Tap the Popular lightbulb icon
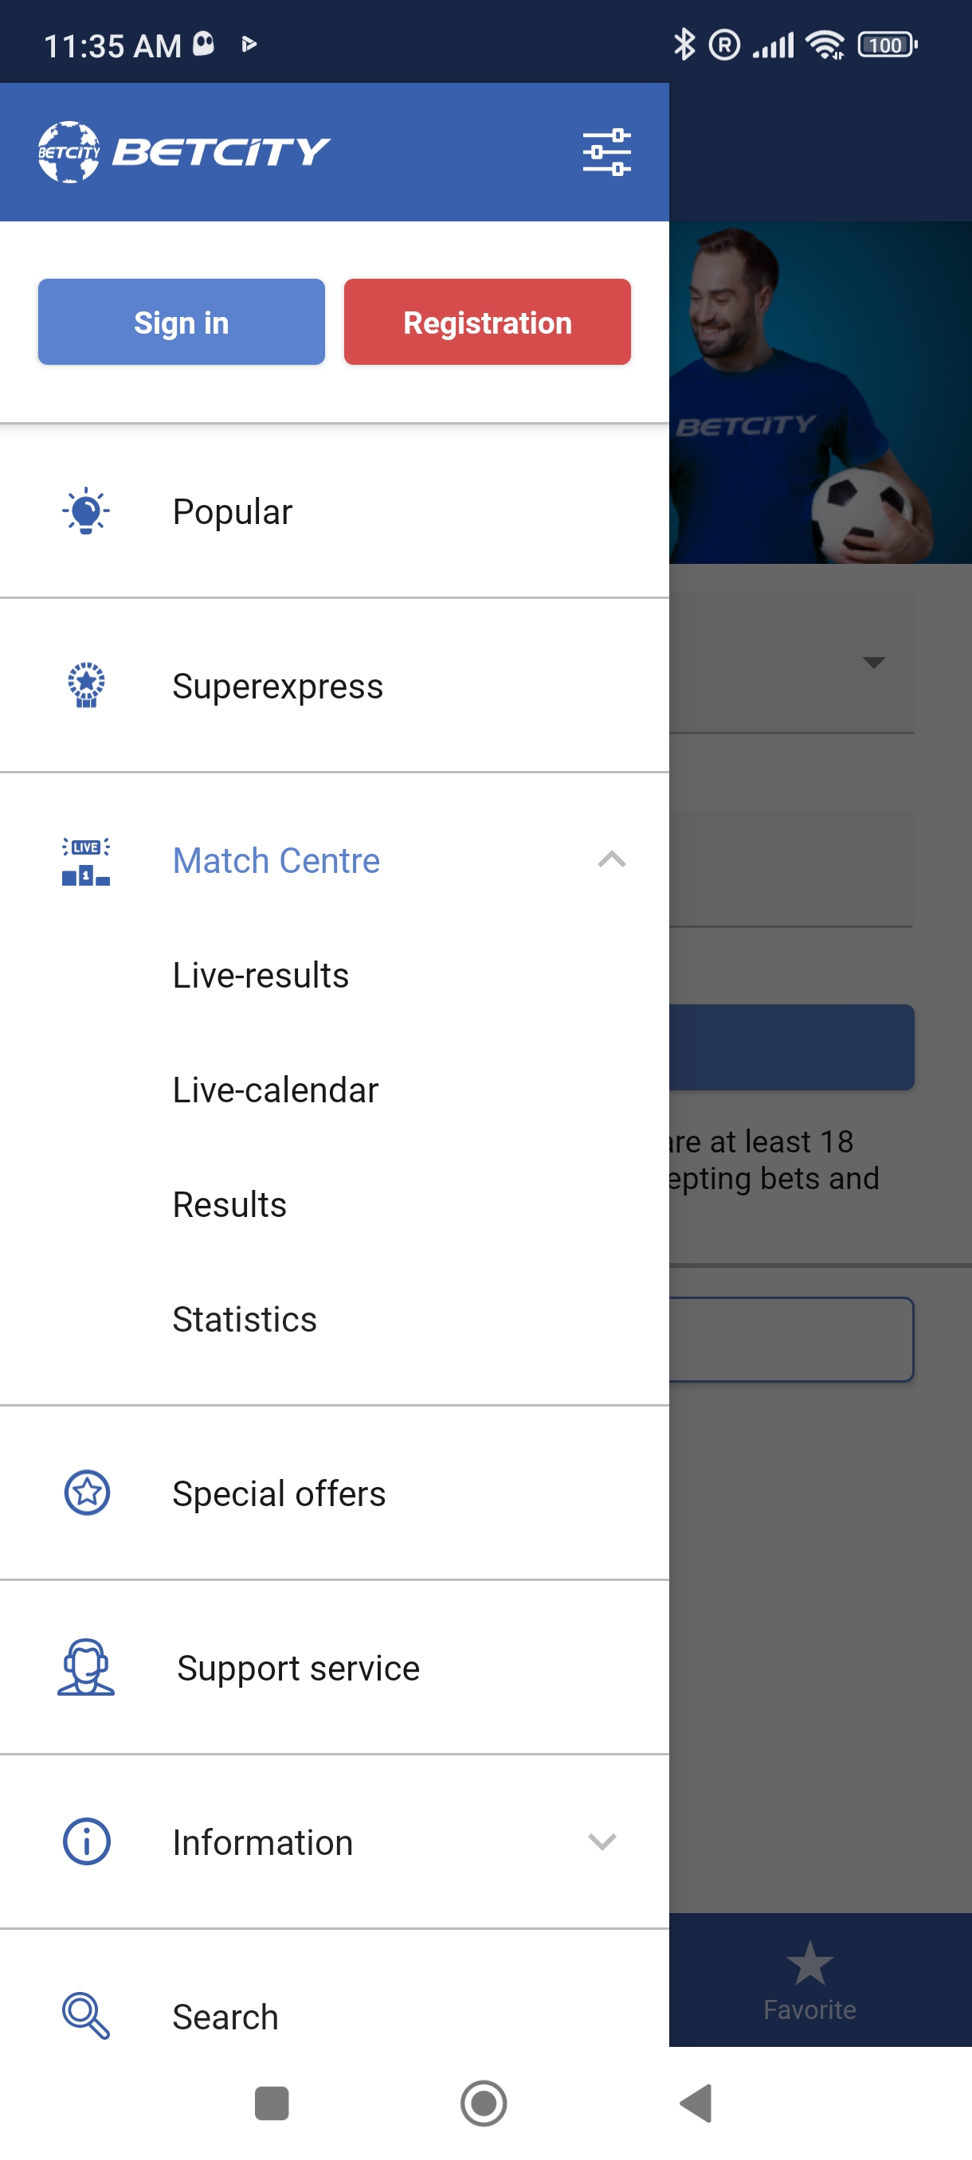Viewport: 972px width, 2160px height. [85, 511]
